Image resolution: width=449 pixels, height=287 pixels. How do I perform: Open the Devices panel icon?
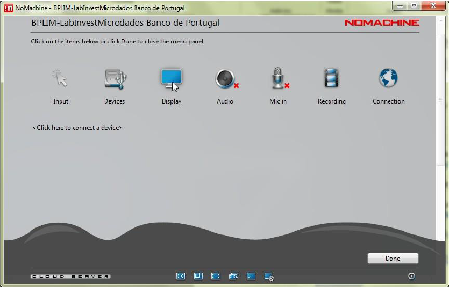[x=115, y=79]
